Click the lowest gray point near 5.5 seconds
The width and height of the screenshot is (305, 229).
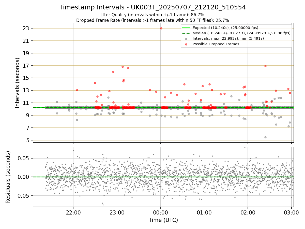click(x=265, y=137)
